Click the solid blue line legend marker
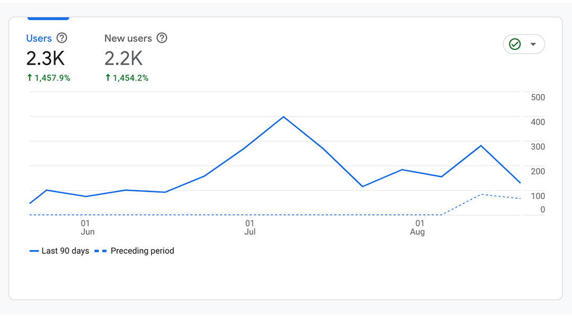The width and height of the screenshot is (572, 318). click(34, 251)
